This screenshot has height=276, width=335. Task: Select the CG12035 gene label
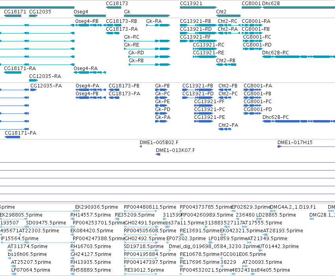tap(40, 12)
